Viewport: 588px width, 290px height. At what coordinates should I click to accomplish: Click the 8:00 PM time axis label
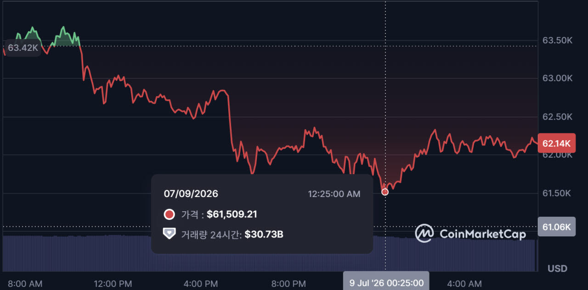[288, 284]
